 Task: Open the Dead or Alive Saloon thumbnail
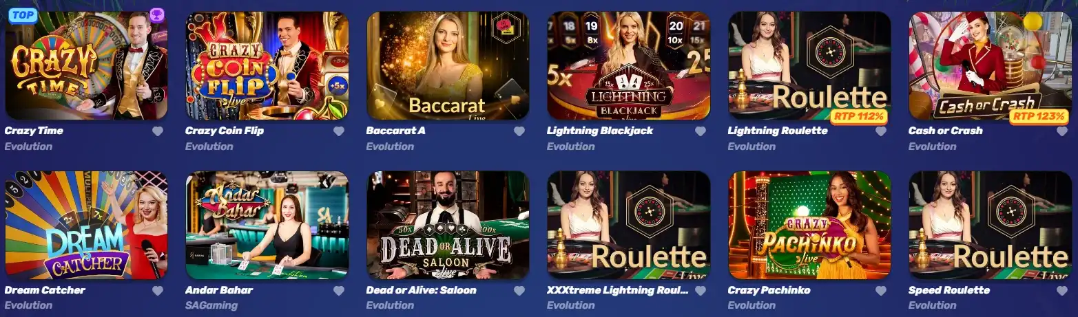pos(448,226)
